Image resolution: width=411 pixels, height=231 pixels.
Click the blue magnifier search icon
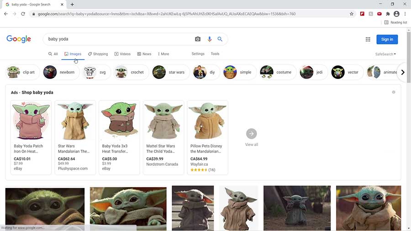[x=220, y=39]
